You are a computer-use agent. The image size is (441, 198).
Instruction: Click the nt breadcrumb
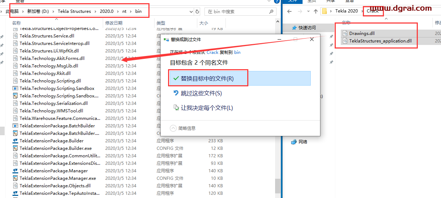point(125,11)
